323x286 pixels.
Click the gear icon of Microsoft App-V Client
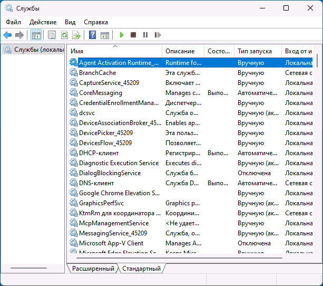[74, 243]
